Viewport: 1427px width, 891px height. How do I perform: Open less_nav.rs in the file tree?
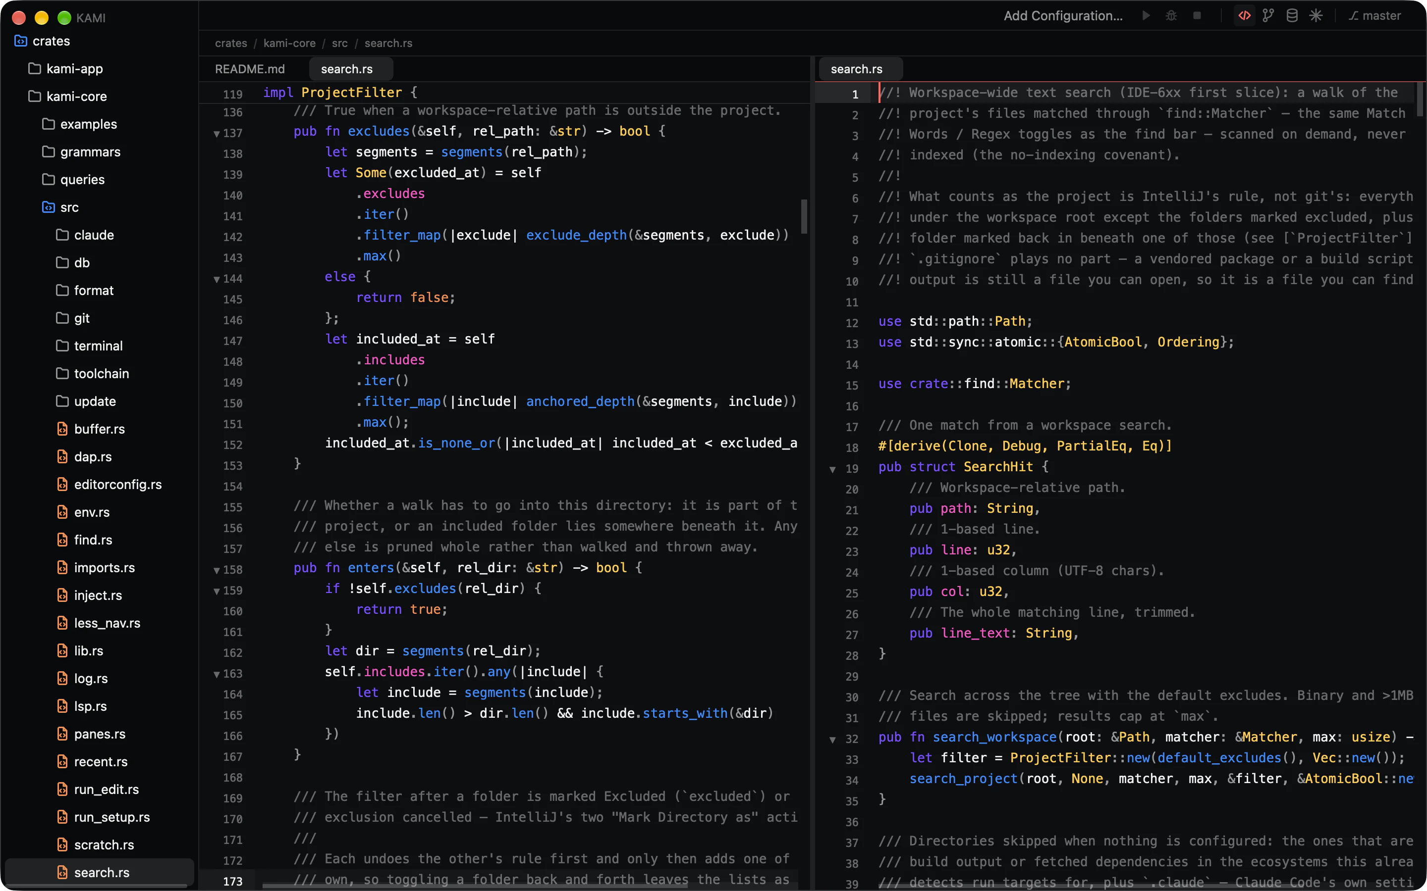pos(107,623)
